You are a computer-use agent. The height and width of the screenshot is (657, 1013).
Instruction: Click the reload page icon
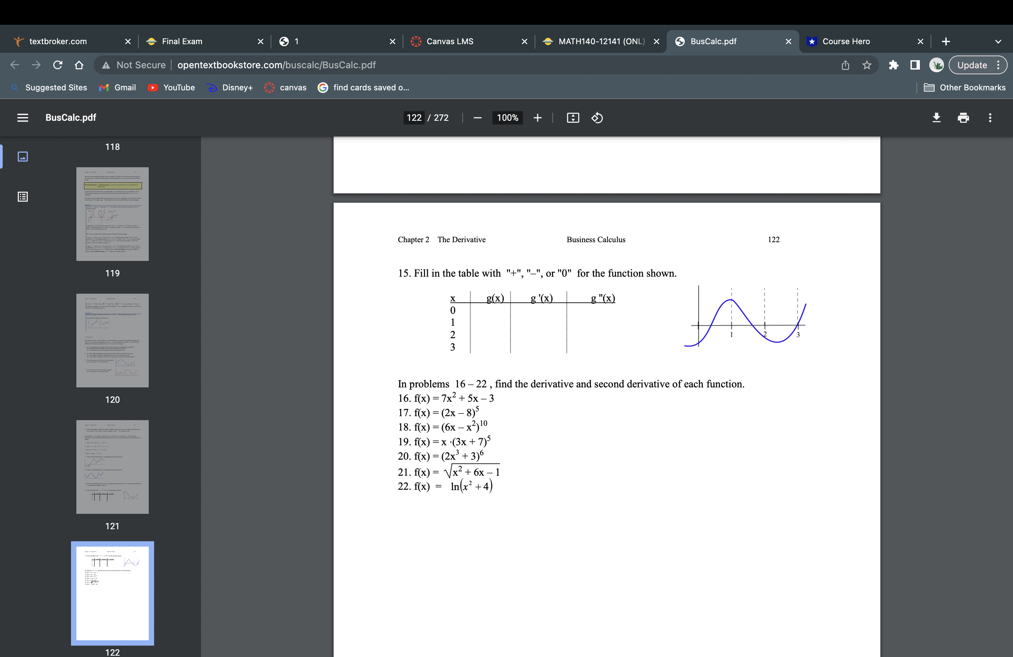(x=58, y=65)
